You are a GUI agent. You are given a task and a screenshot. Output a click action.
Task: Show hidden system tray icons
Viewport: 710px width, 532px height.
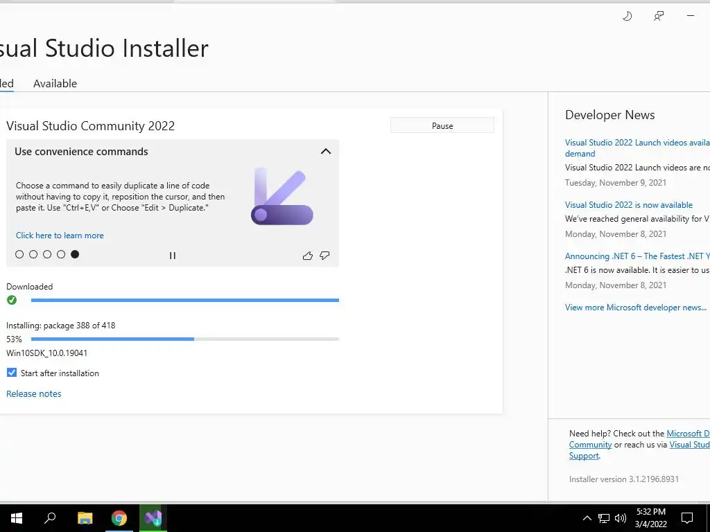pos(587,518)
